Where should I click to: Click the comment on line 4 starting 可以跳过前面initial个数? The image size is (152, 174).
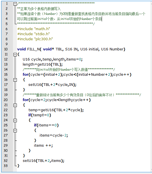(60, 19)
